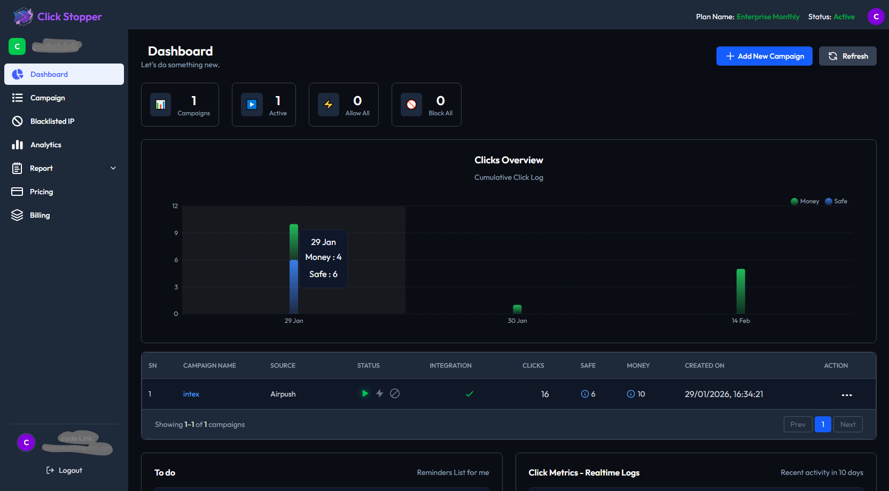Screen dimensions: 889x491
Task: Switch intex campaign to allow-all mode
Action: (x=380, y=393)
